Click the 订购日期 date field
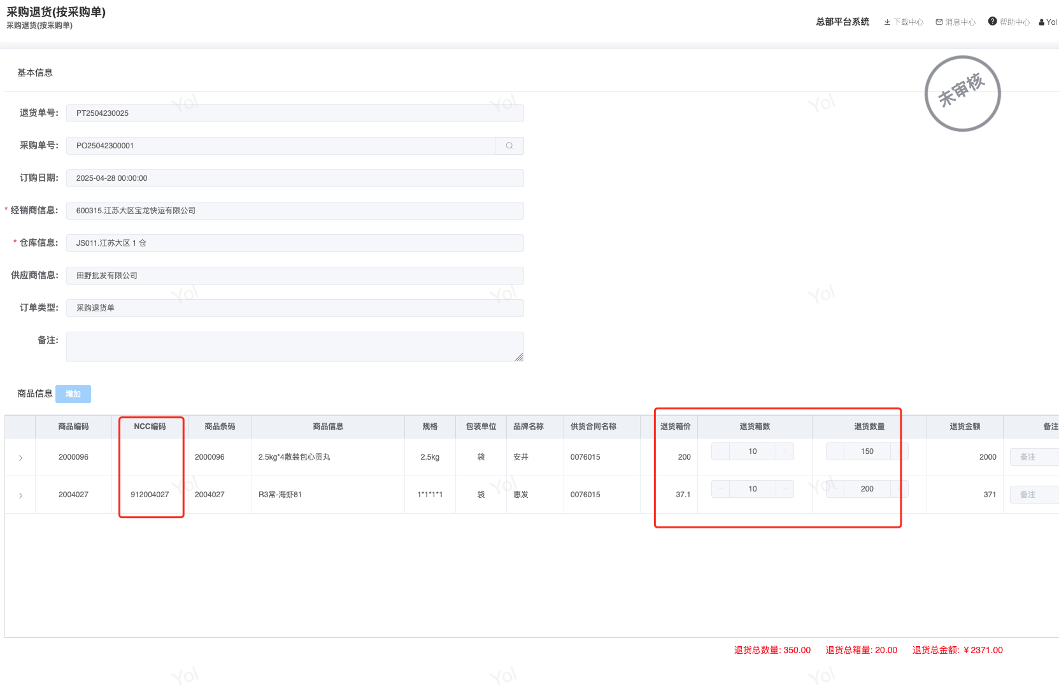Screen dimensions: 1059x685 295,178
